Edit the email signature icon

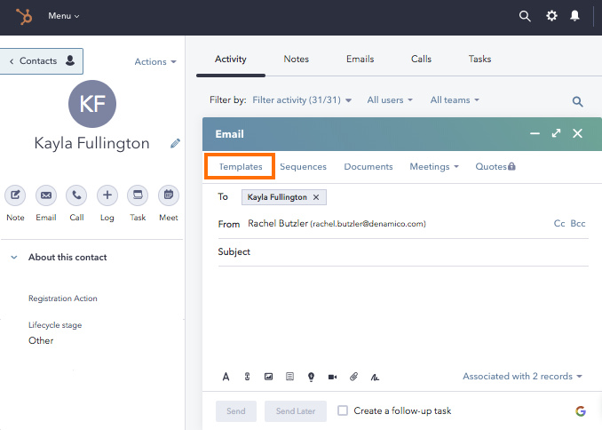pos(375,378)
